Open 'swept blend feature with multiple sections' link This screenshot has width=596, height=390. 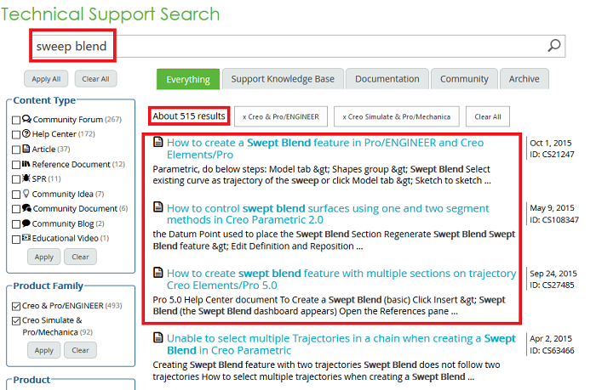[x=341, y=279]
